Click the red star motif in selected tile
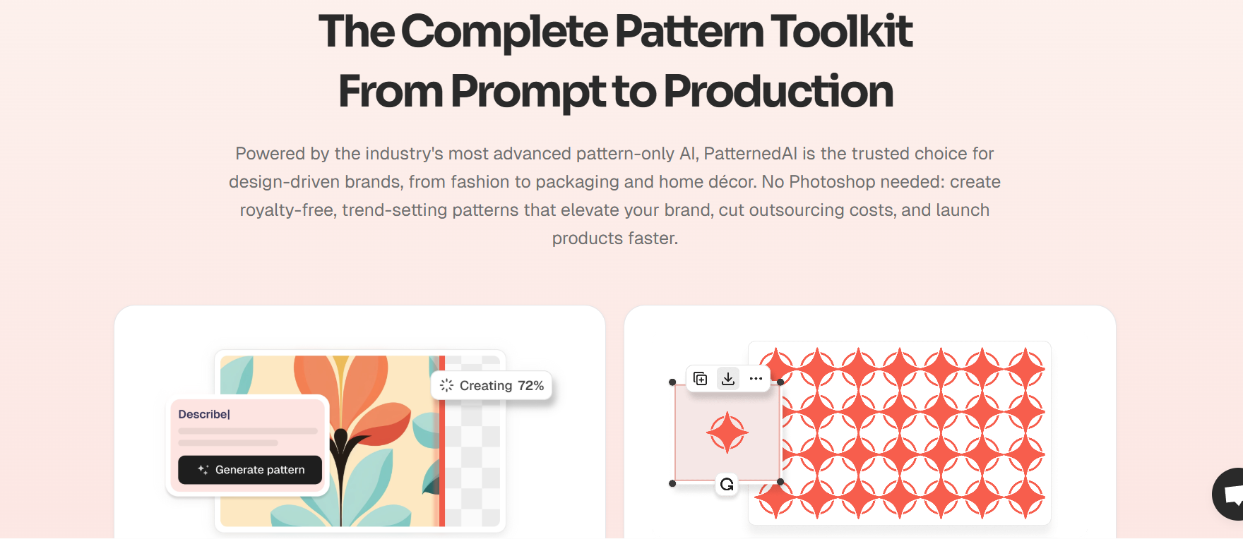This screenshot has height=539, width=1243. coord(727,433)
